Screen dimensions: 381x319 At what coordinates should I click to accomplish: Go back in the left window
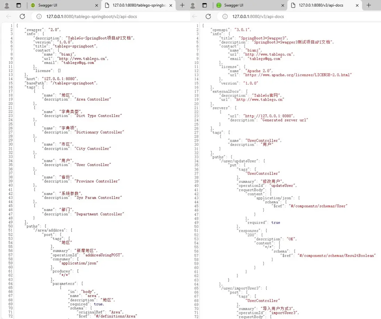[x=9, y=16]
